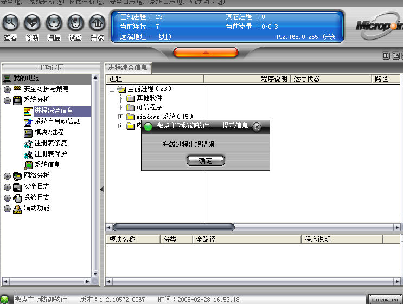This screenshot has width=403, height=304.
Task: Expand the 系统日志 section
Action: [7, 198]
